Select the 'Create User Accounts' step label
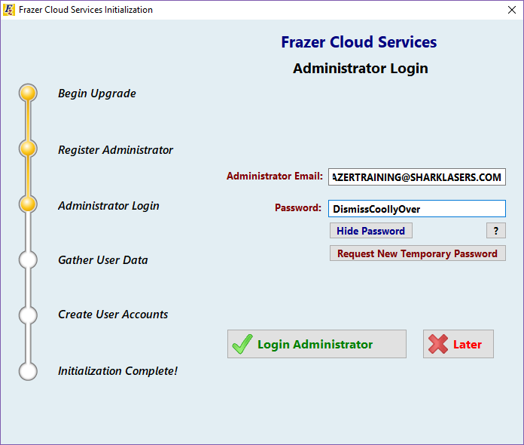The width and height of the screenshot is (524, 445). coord(113,315)
